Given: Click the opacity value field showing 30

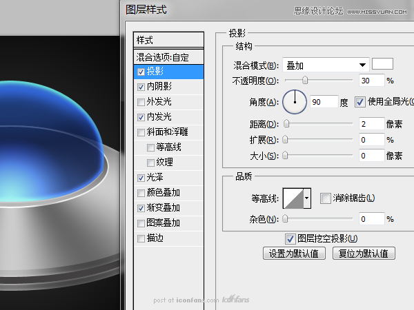Looking at the screenshot, I should click(x=371, y=81).
